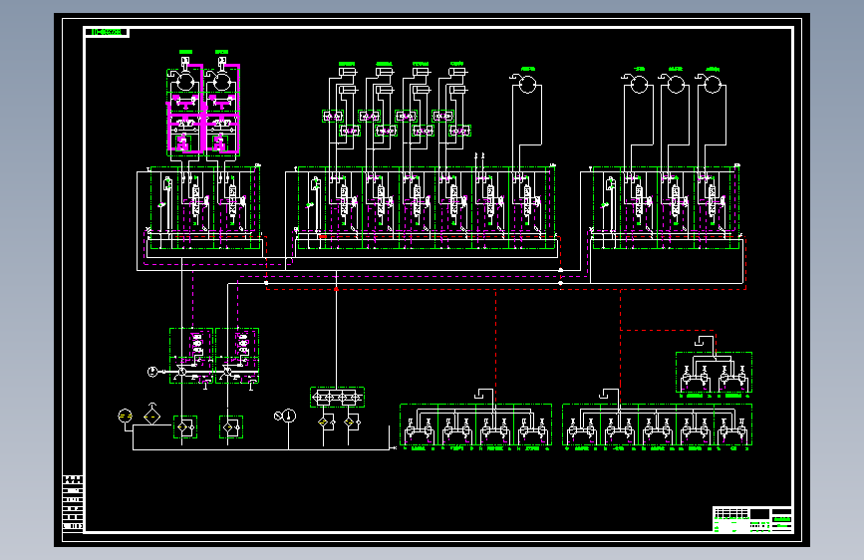The width and height of the screenshot is (864, 560).
Task: Select the small two-unit pilot valve block on the right
Action: [715, 373]
